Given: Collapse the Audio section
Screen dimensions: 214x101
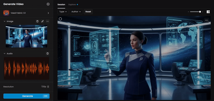Looking at the screenshot, I should tap(5, 54).
